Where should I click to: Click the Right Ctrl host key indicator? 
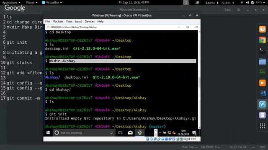click(189, 139)
